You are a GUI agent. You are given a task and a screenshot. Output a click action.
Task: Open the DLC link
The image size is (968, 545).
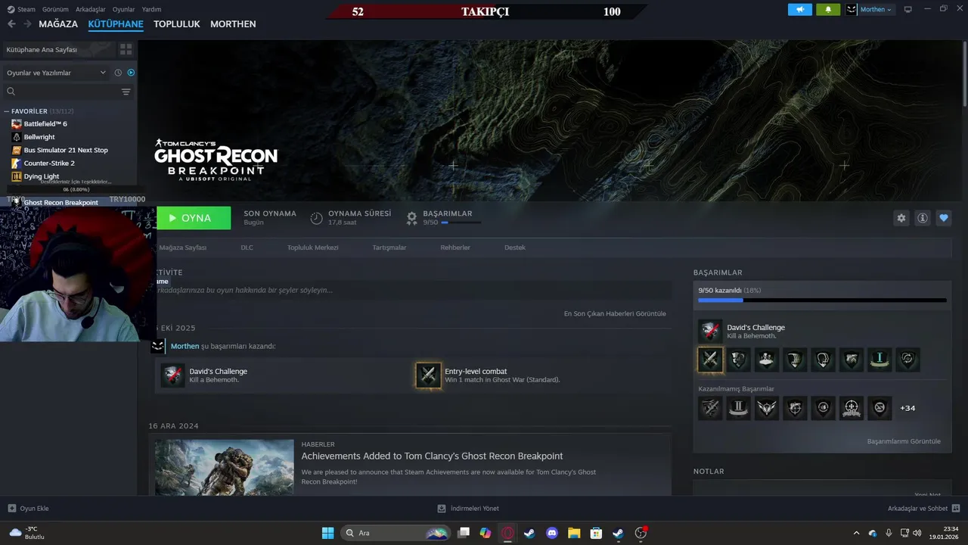(247, 248)
